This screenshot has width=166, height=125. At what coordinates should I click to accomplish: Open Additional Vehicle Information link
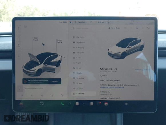click(112, 87)
